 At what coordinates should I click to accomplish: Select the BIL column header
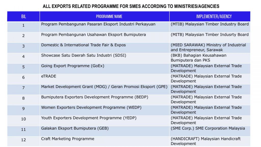click(23, 17)
